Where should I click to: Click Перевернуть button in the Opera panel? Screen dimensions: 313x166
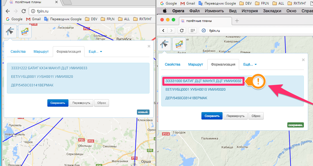235,116
